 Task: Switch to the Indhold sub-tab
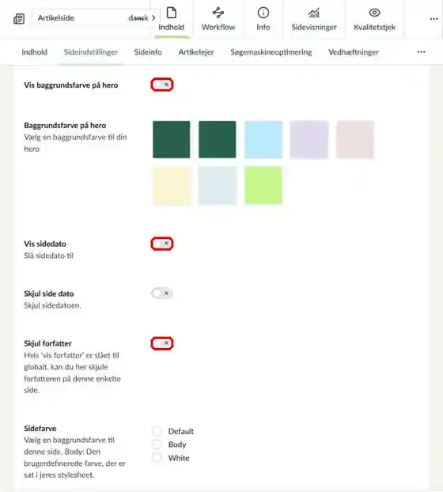coord(35,52)
